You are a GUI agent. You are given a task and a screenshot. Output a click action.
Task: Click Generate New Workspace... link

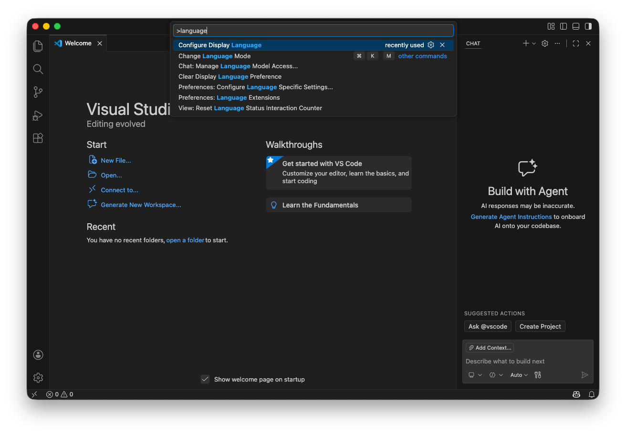pyautogui.click(x=141, y=205)
